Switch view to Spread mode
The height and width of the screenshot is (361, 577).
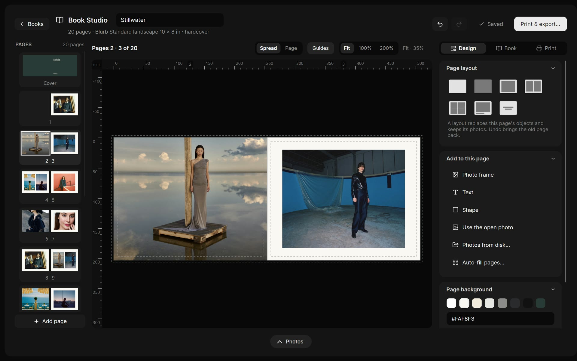(268, 48)
